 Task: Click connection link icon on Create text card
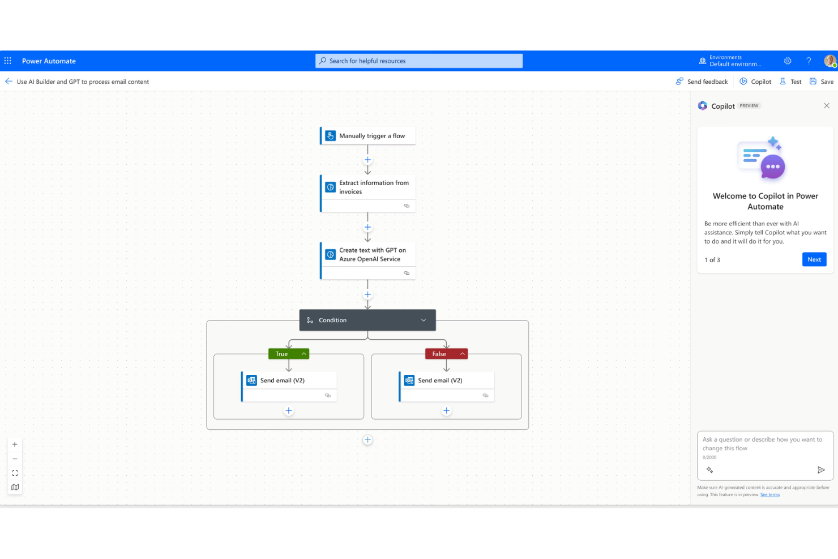[407, 273]
